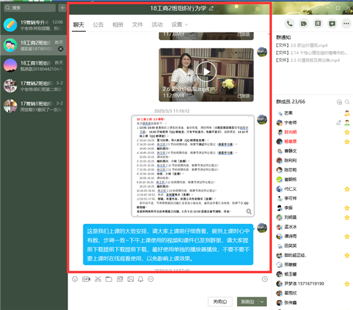Click the scissors screenshot tool
The width and height of the screenshot is (353, 310).
pyautogui.click(x=97, y=279)
